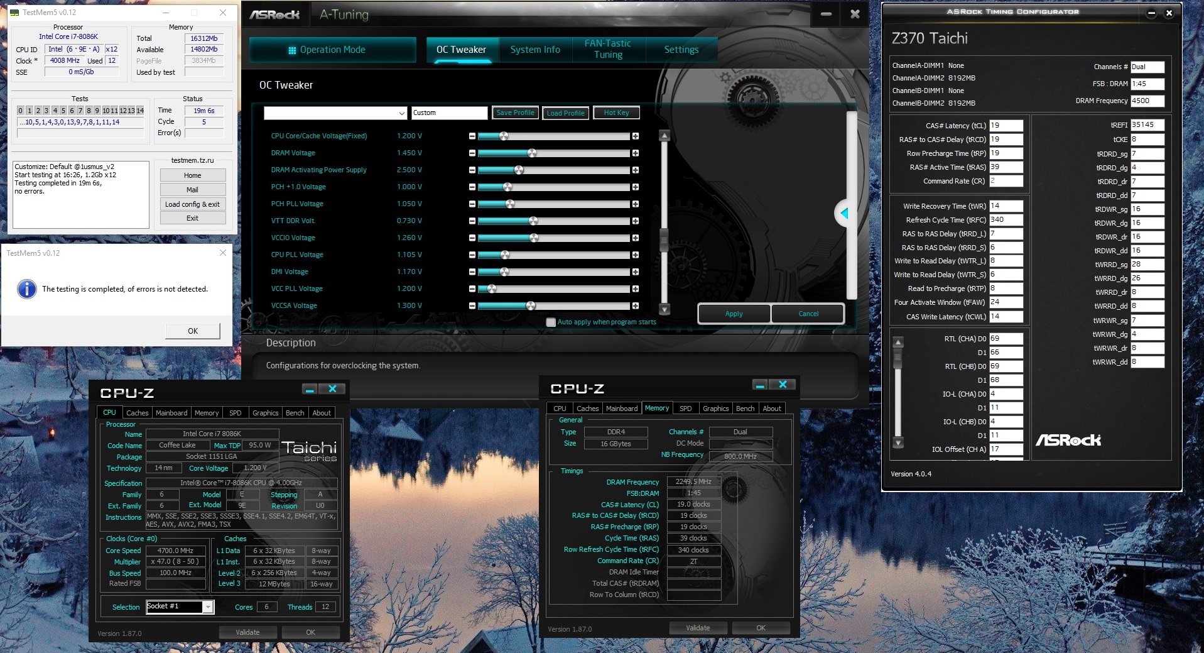Enable Auto apply when program starts

coord(551,322)
